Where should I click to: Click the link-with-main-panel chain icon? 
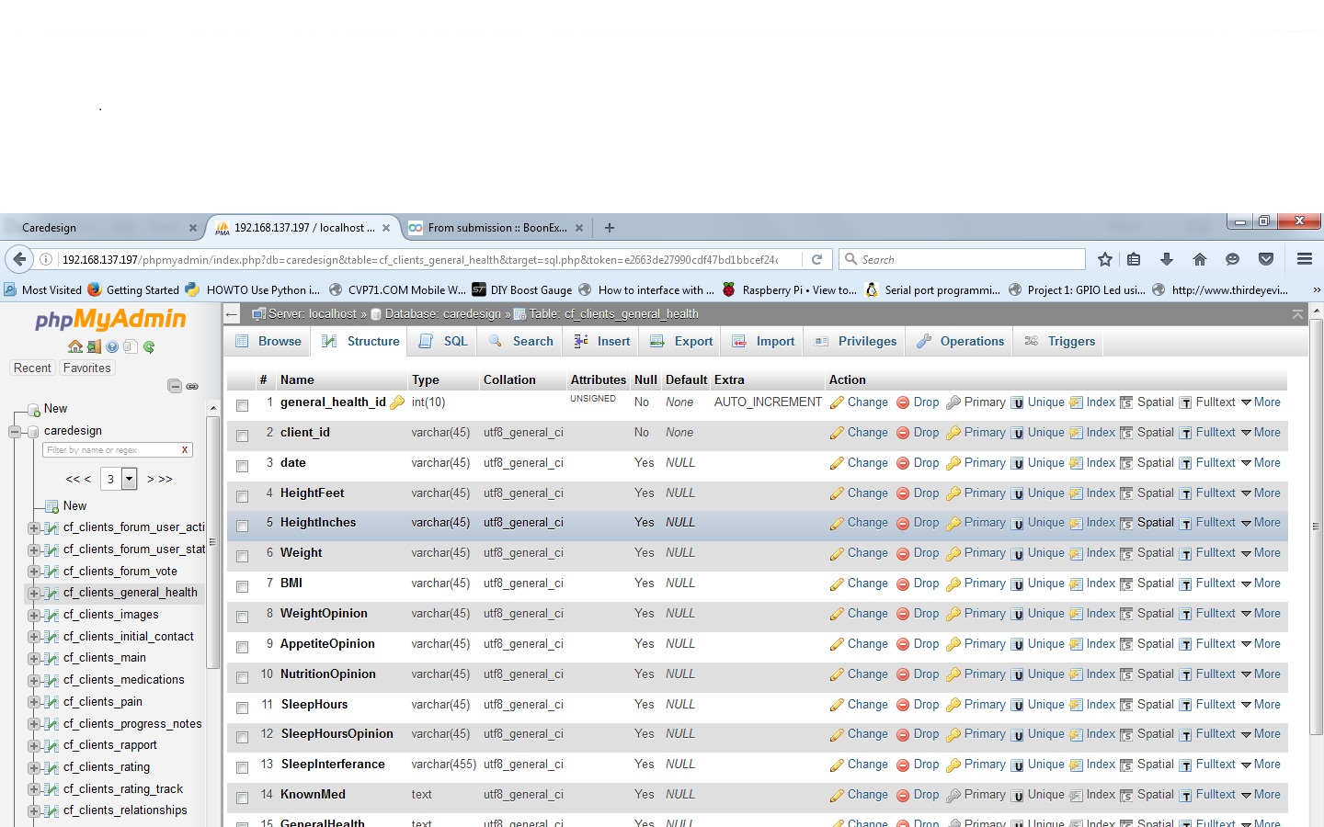click(x=192, y=386)
